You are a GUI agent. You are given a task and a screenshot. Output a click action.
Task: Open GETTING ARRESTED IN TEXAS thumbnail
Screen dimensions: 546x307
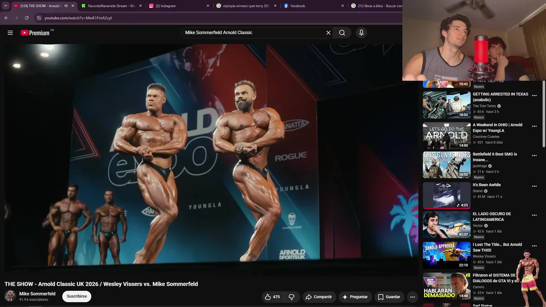click(447, 105)
